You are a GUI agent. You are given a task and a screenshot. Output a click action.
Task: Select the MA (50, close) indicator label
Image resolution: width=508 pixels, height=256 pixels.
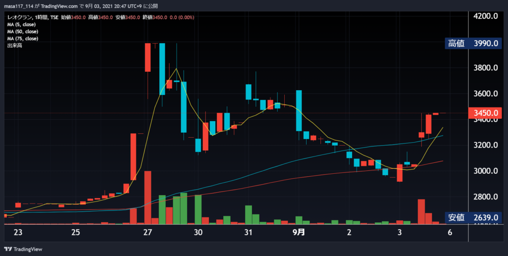(x=23, y=32)
